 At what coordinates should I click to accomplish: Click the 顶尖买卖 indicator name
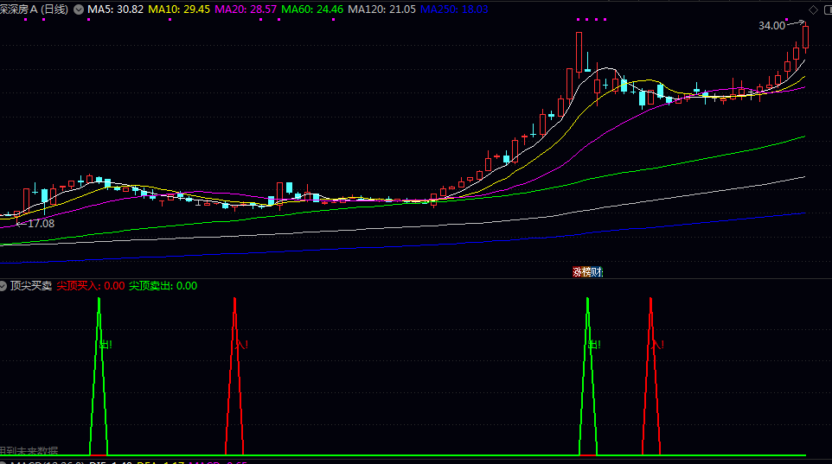[31, 286]
